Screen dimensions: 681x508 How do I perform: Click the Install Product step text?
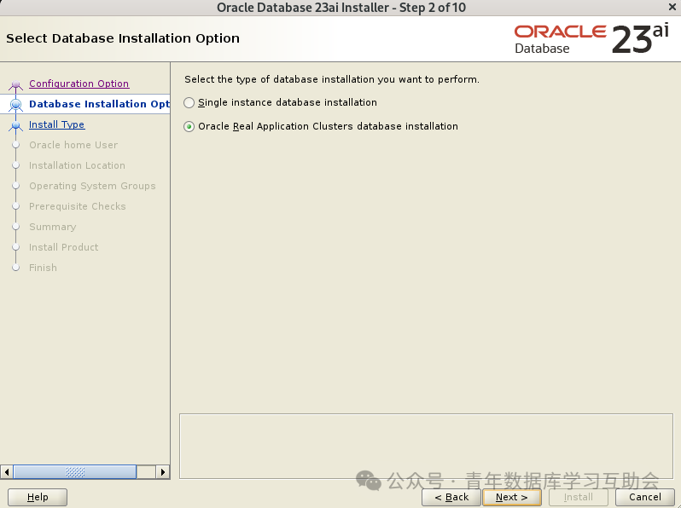[63, 247]
